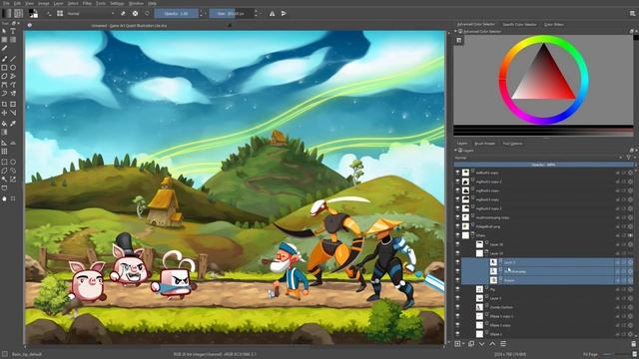Viewport: 639px width, 359px height.
Task: Move the selected layer down
Action: click(481, 344)
